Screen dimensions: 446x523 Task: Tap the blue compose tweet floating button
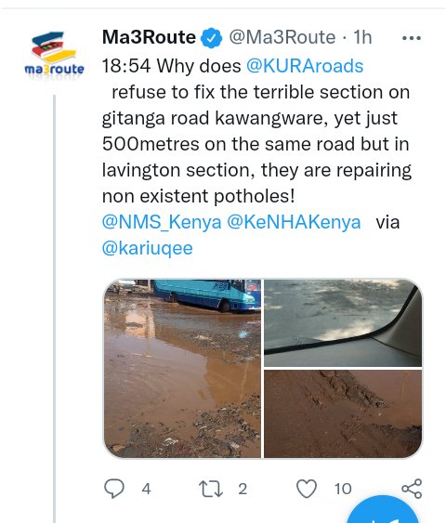tap(383, 510)
